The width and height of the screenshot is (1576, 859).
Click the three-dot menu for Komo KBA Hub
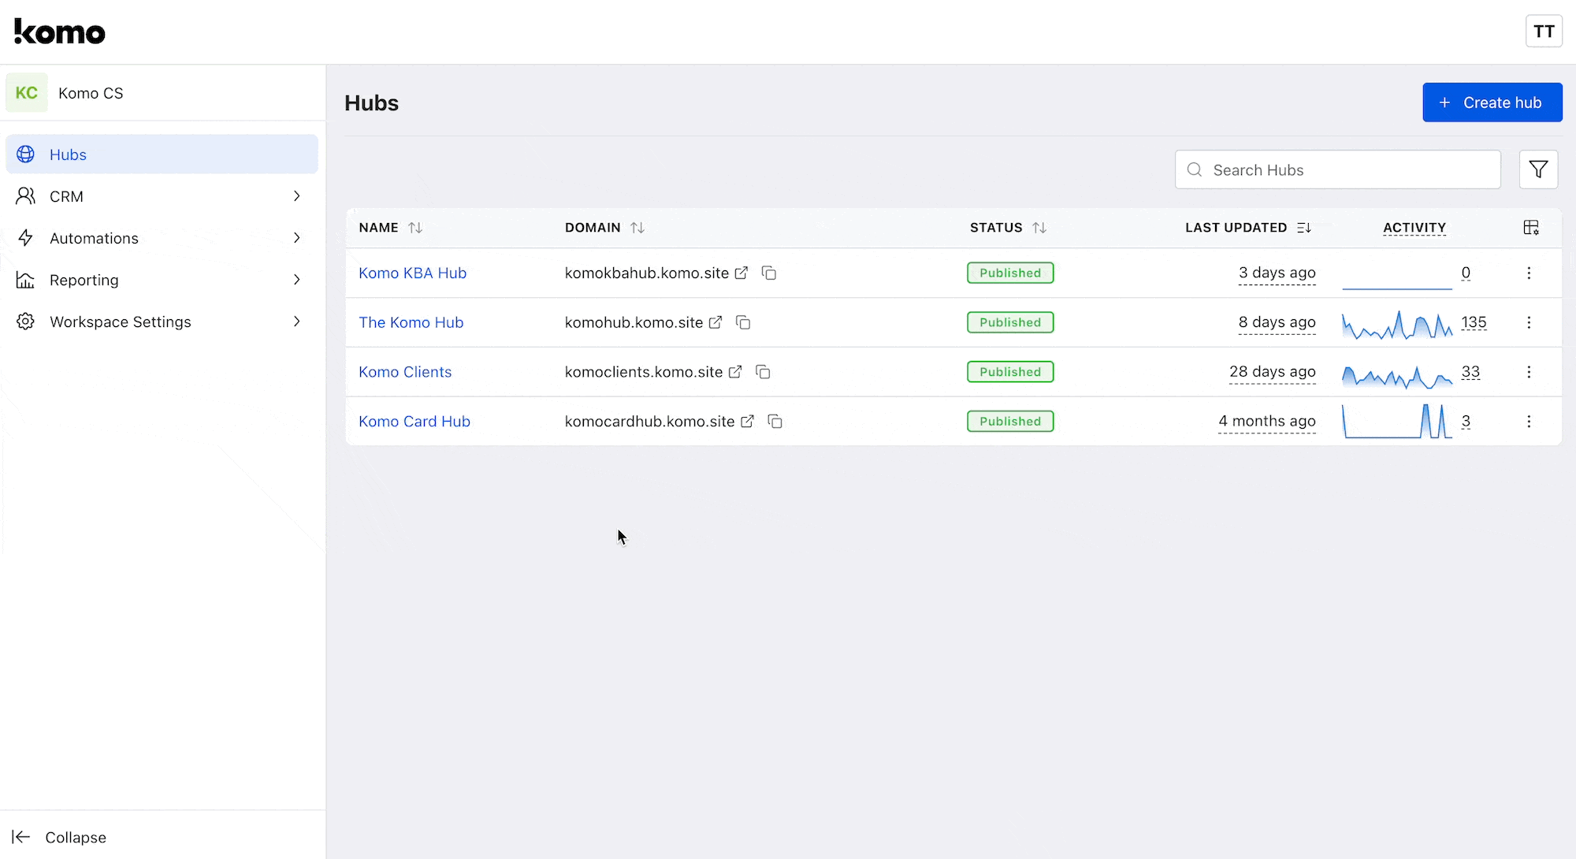pyautogui.click(x=1530, y=273)
